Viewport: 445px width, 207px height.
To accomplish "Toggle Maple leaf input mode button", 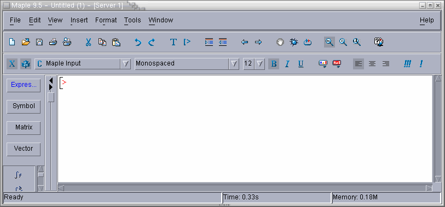I will (x=26, y=64).
